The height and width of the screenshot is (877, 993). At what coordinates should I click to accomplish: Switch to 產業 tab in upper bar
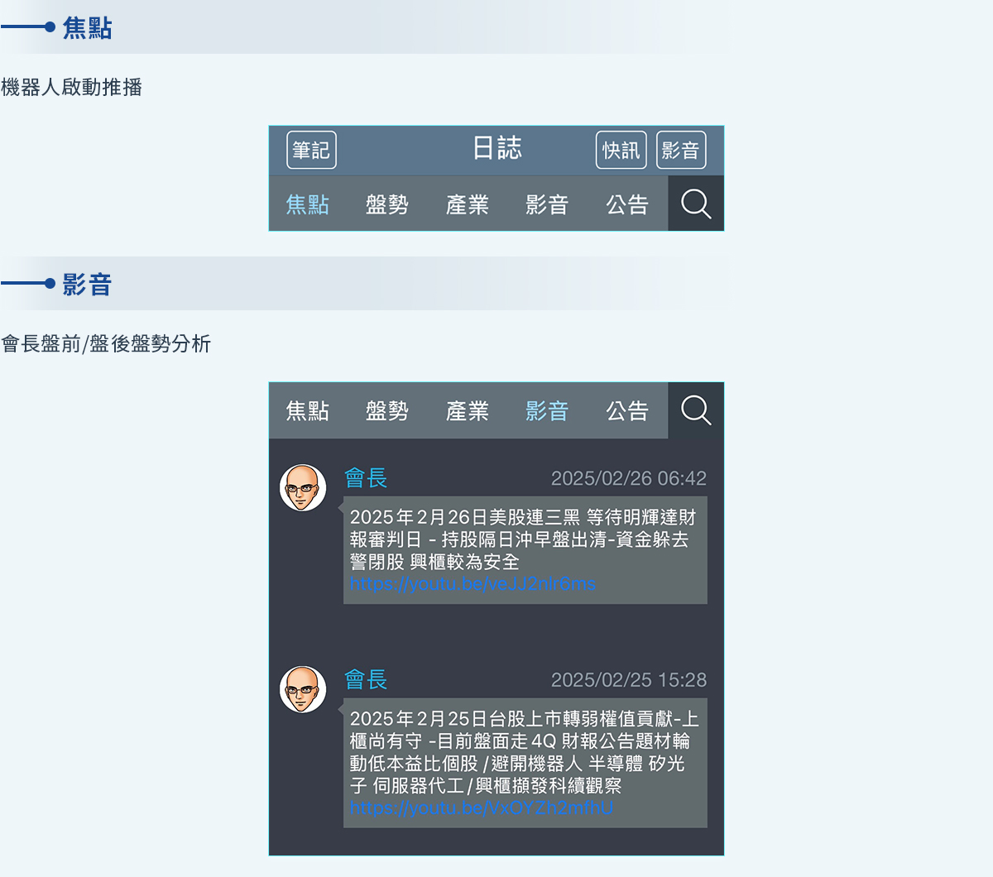pyautogui.click(x=468, y=204)
